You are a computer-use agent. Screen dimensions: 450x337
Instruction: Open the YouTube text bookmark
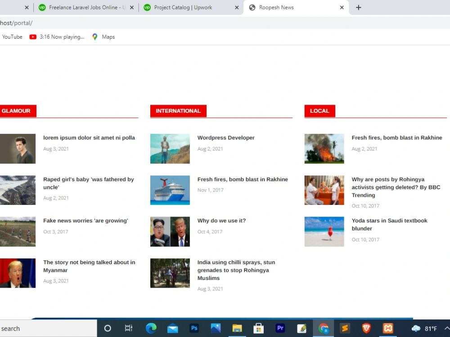12,37
